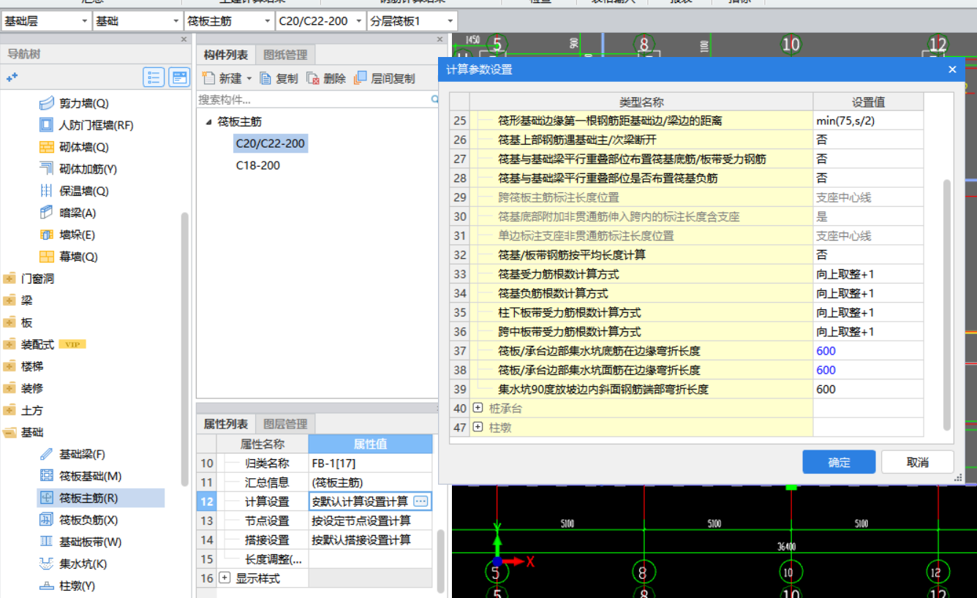Switch to the 图层管理 tab

(x=285, y=424)
